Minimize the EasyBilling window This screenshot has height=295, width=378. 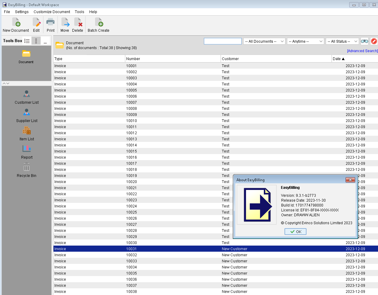click(x=354, y=5)
